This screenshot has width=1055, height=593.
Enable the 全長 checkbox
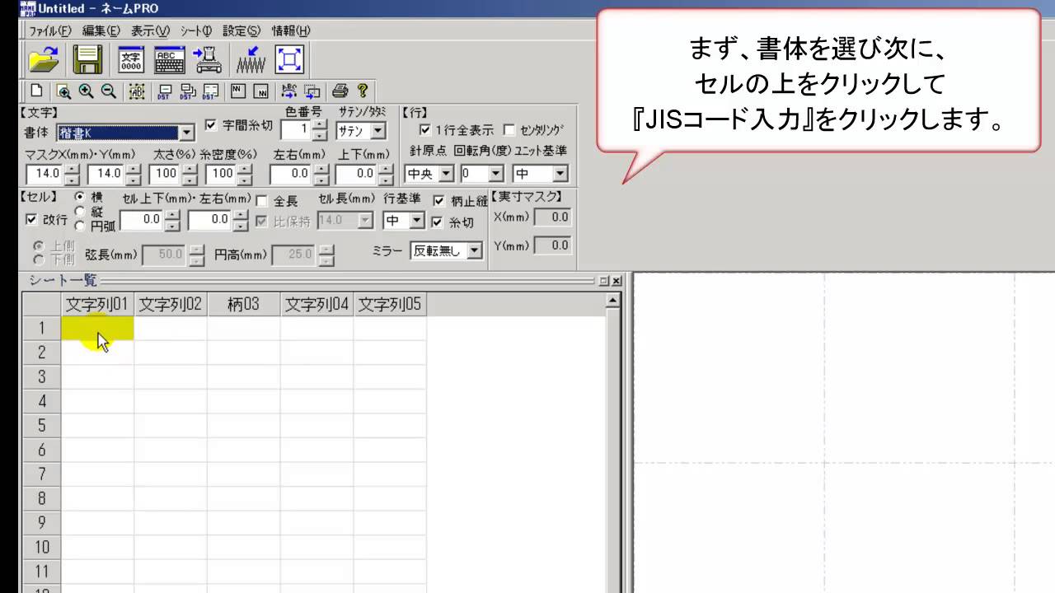[x=262, y=200]
